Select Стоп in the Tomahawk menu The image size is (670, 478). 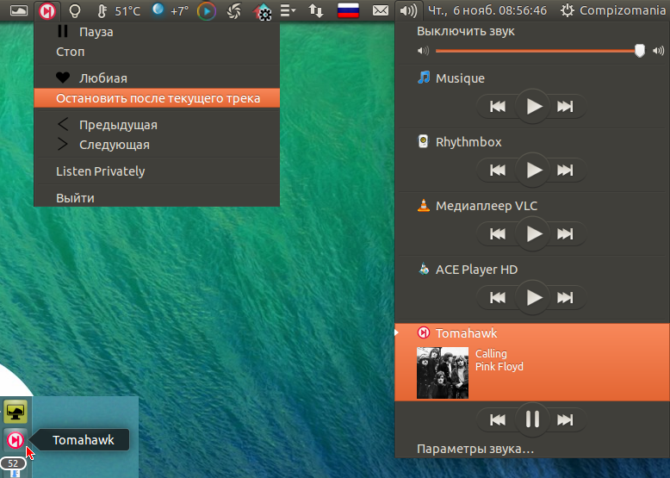pos(157,52)
